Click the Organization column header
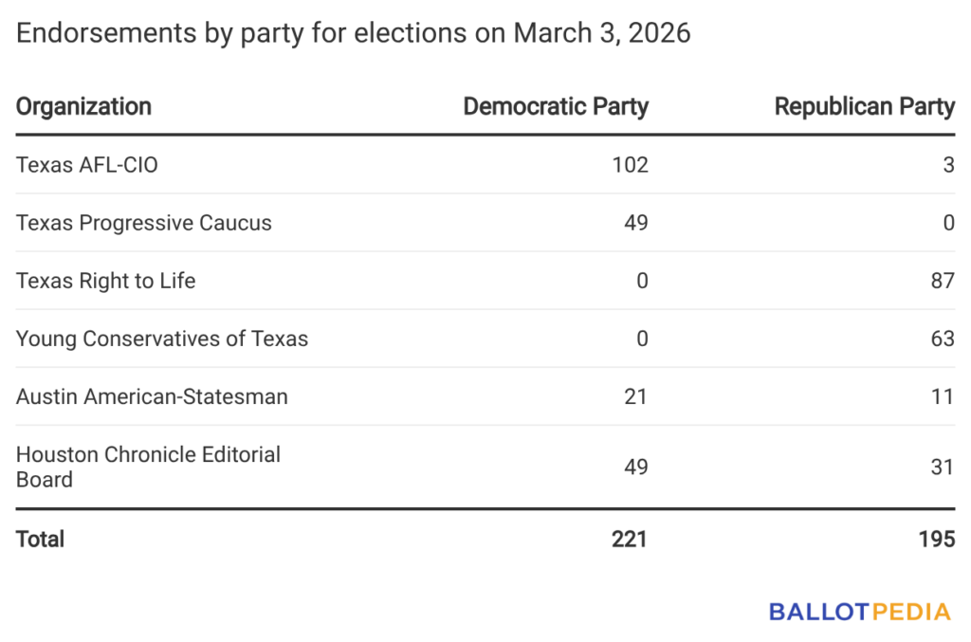 pyautogui.click(x=83, y=106)
